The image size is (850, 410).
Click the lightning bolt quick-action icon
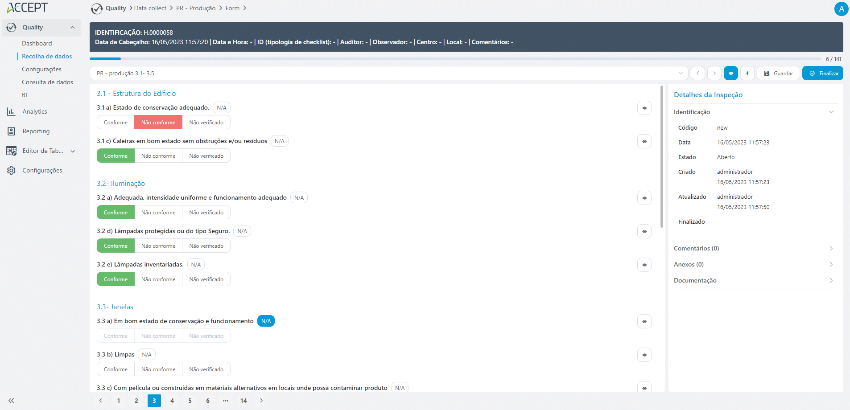pyautogui.click(x=747, y=74)
